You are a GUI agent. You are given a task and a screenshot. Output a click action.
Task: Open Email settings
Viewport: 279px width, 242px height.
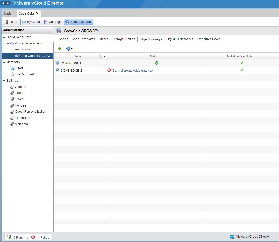pyautogui.click(x=19, y=93)
